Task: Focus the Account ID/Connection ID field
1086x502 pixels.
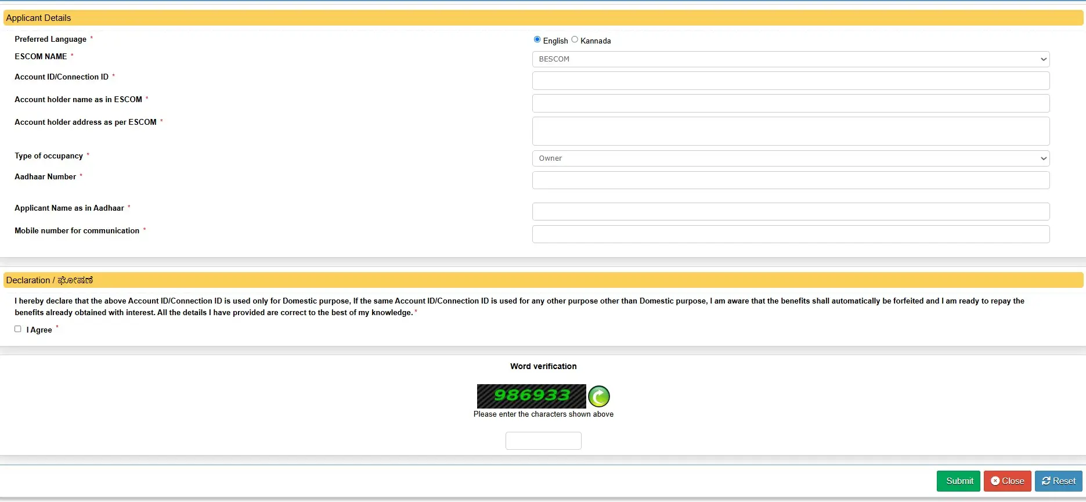Action: [x=791, y=81]
